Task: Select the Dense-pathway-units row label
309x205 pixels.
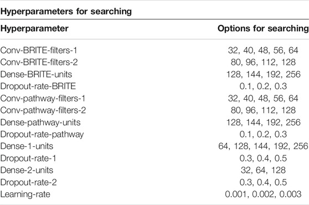Action: (x=40, y=122)
